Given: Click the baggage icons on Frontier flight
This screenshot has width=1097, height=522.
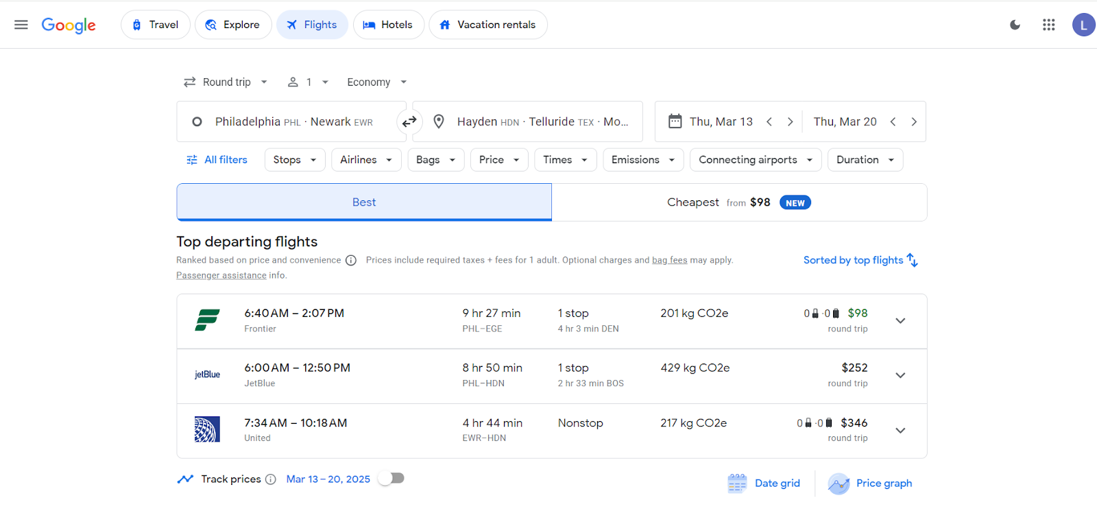Looking at the screenshot, I should click(x=821, y=313).
